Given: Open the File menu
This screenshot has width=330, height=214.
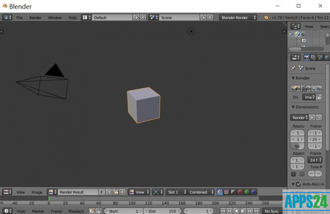Looking at the screenshot, I should (19, 18).
